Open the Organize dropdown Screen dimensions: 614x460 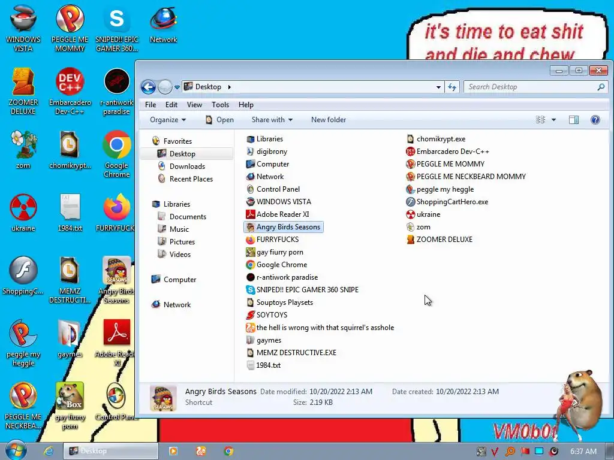tap(168, 120)
